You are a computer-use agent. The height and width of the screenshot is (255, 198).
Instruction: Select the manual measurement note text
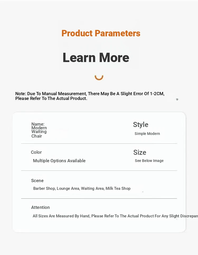(x=90, y=96)
